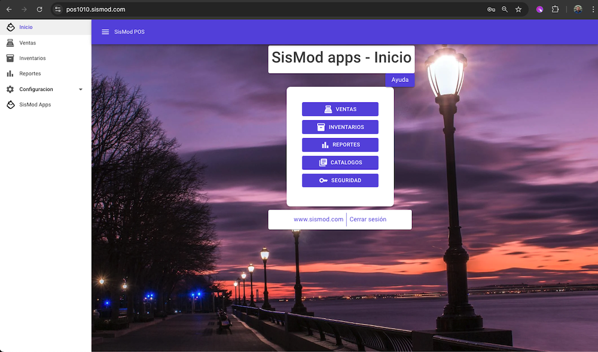Open Reportes from the sidebar
598x352 pixels.
tap(46, 74)
